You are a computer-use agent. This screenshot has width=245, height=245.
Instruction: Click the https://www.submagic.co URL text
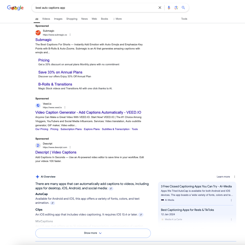tap(55, 35)
